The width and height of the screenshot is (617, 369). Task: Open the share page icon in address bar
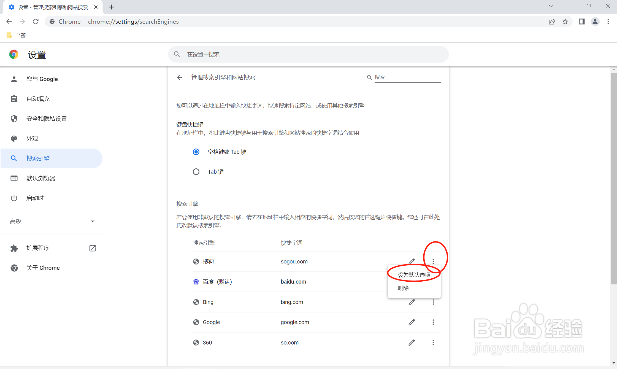[552, 21]
